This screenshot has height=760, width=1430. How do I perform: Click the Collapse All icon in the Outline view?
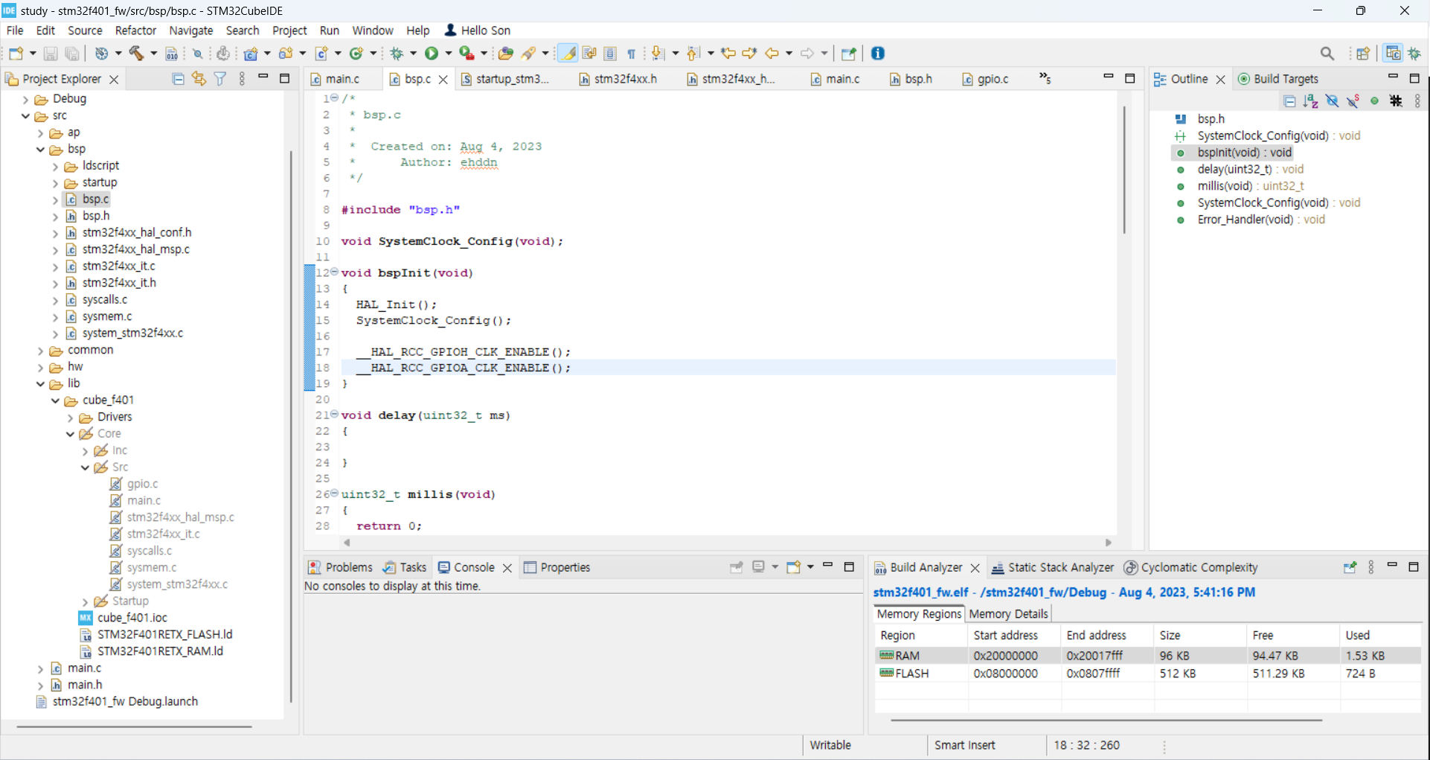tap(1290, 101)
